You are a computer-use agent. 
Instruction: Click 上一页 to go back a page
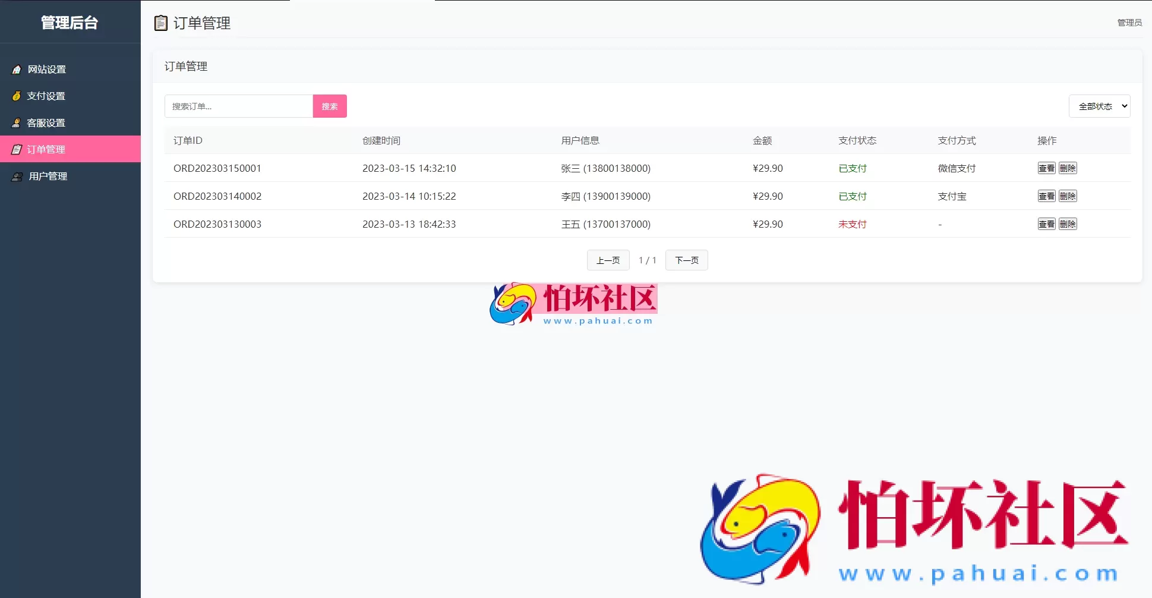608,260
